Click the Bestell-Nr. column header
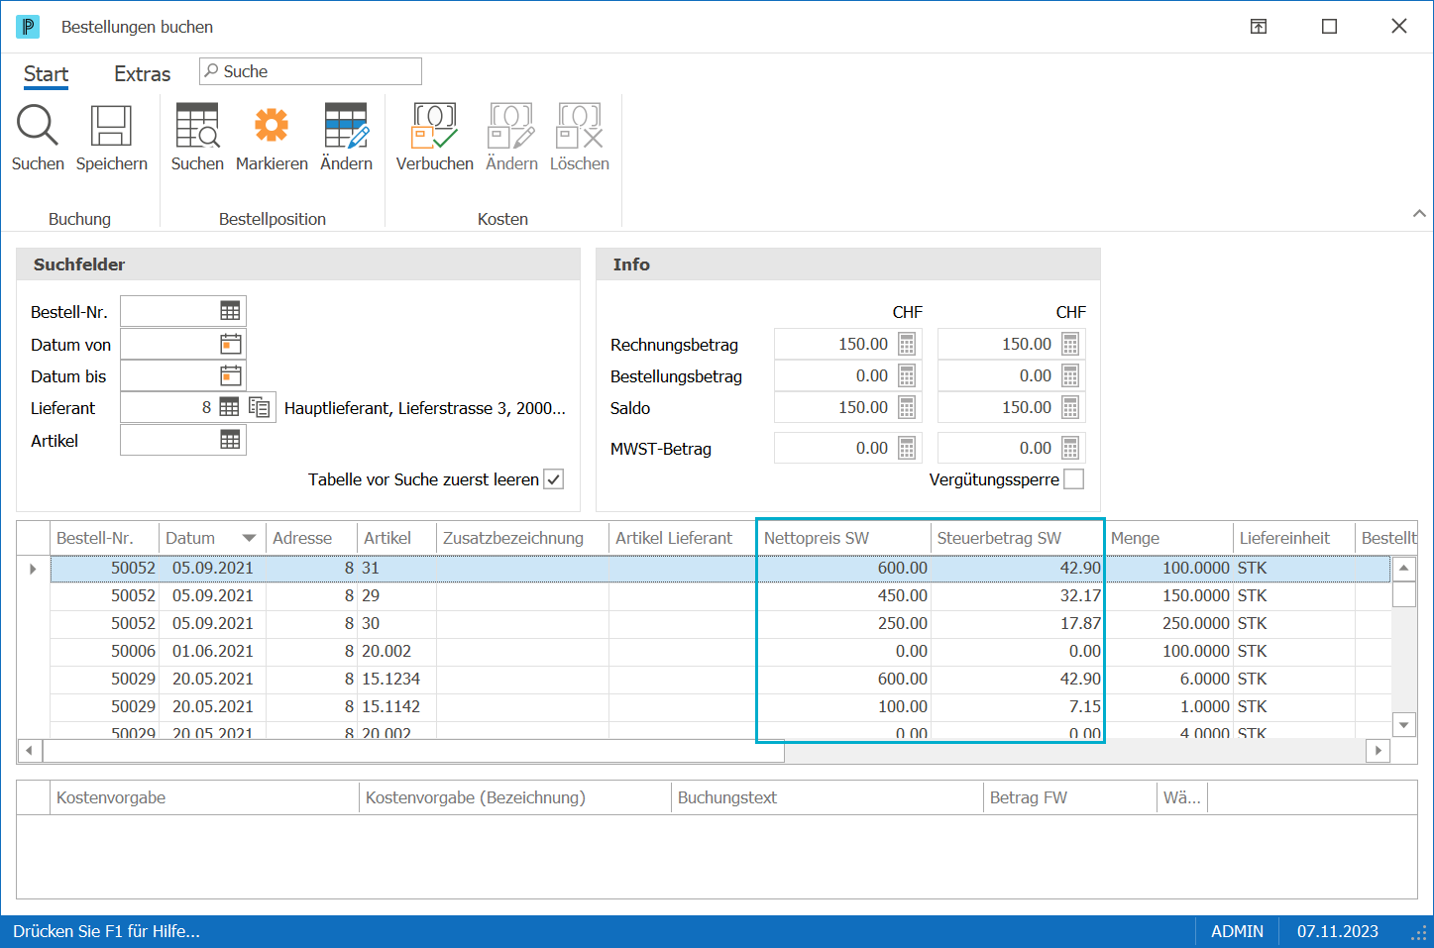1434x948 pixels. pos(104,538)
